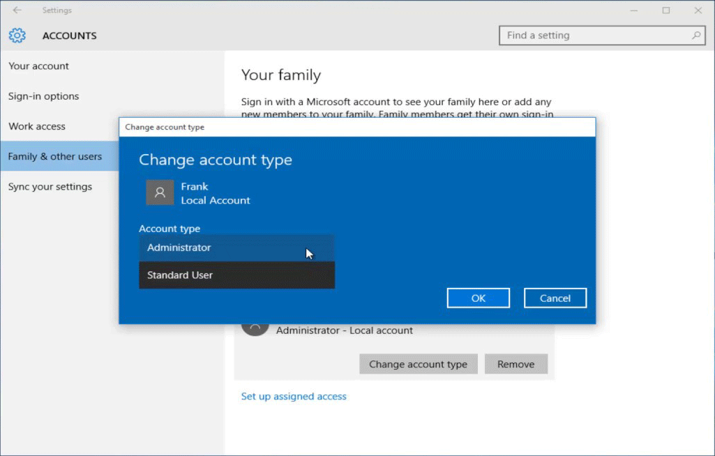This screenshot has width=715, height=456.
Task: Click the Your family heading
Action: pos(281,75)
